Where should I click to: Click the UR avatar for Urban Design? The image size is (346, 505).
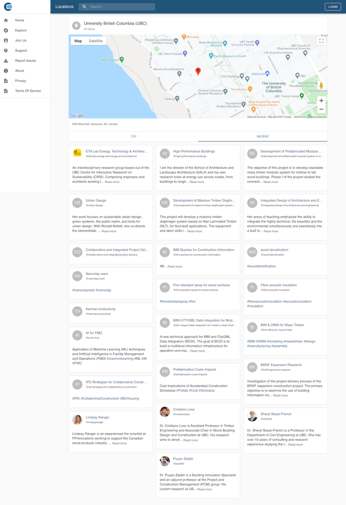[77, 203]
